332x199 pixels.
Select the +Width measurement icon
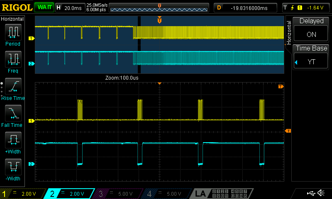(x=12, y=142)
